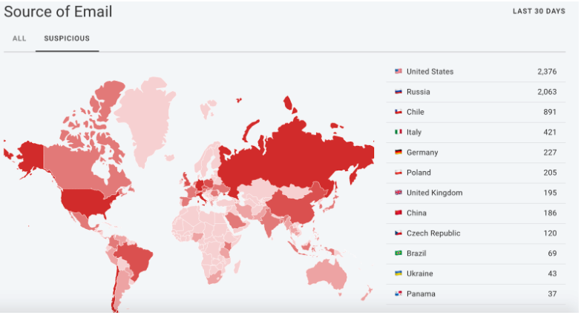Click Iceland on the world map

[169, 158]
